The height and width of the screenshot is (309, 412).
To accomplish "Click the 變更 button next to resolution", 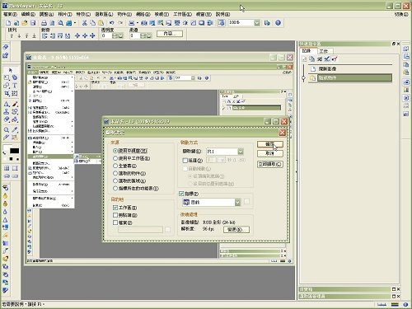I will point(236,229).
